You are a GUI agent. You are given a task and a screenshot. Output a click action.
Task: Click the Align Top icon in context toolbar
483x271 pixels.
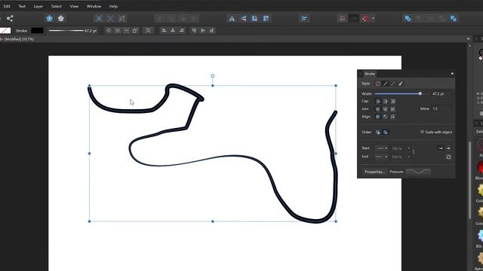[194, 30]
